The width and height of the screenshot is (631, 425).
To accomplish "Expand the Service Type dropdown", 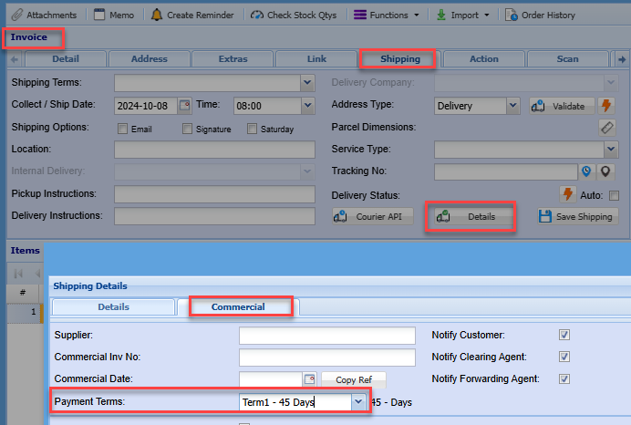I will click(610, 150).
